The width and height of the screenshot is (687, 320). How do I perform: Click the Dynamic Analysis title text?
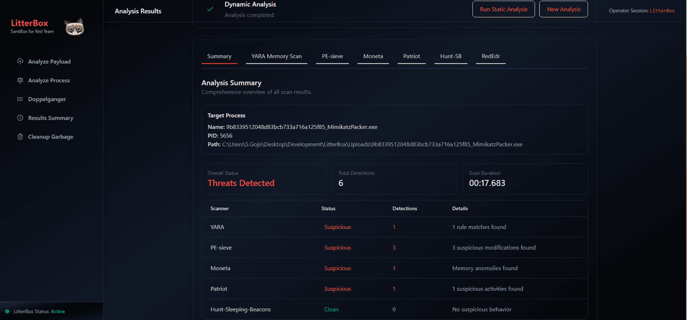250,5
